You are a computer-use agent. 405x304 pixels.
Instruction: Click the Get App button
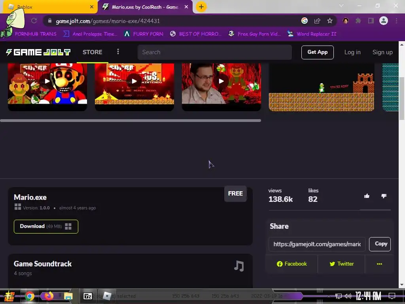[318, 52]
